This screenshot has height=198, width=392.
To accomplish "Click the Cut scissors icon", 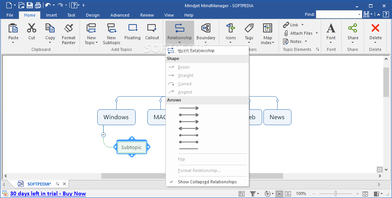I will coord(32,28).
